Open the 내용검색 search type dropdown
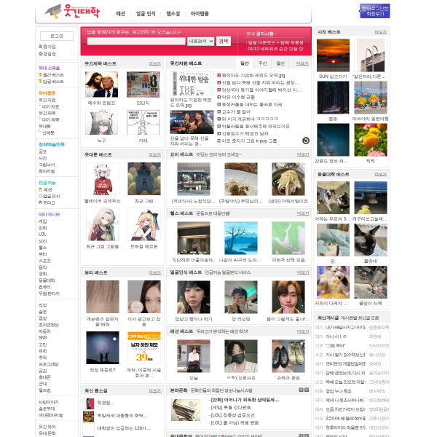Viewport: 437px width, 437px height. click(x=200, y=42)
